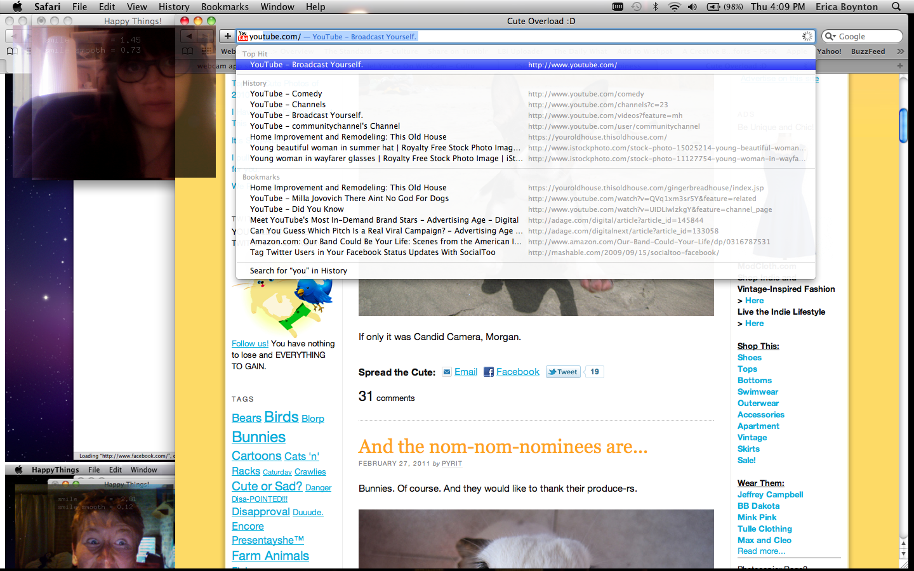
Task: Open a new tab with plus icon
Action: (x=899, y=65)
